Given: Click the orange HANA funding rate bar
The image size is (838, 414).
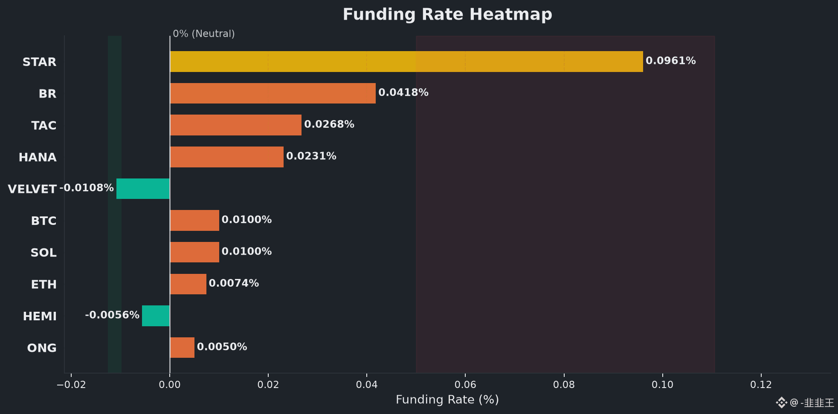Looking at the screenshot, I should pos(227,157).
